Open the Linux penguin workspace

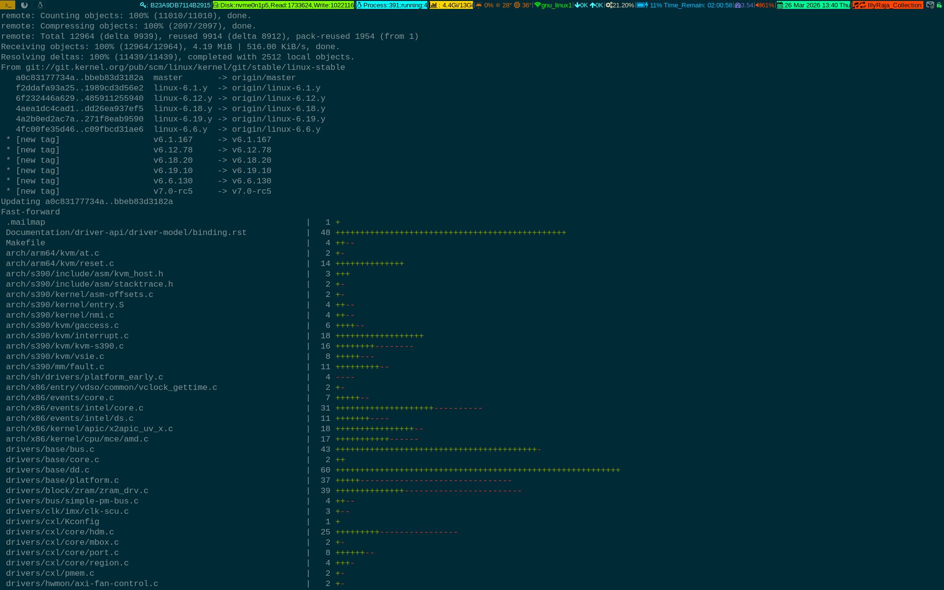40,5
